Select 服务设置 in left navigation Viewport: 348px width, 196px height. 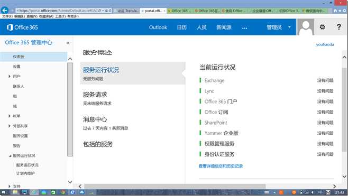pos(20,136)
